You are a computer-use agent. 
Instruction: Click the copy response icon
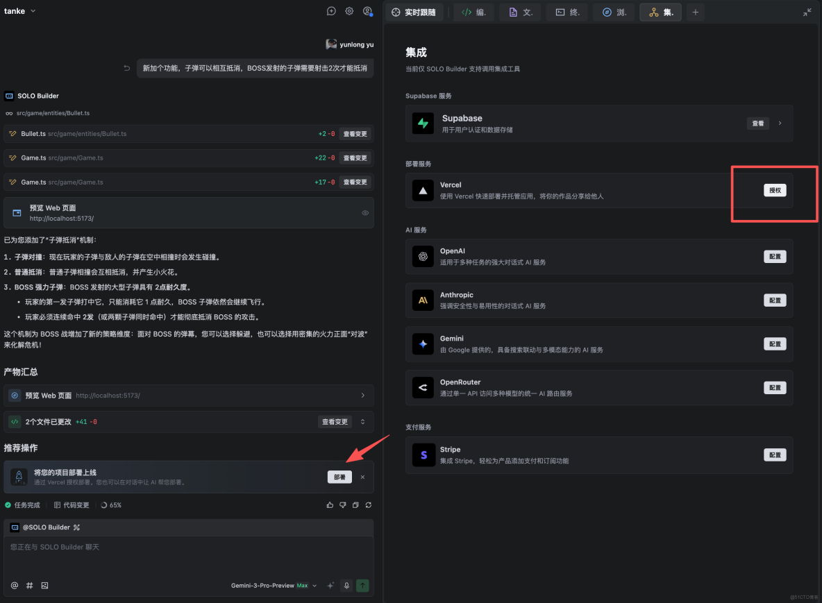pos(356,505)
